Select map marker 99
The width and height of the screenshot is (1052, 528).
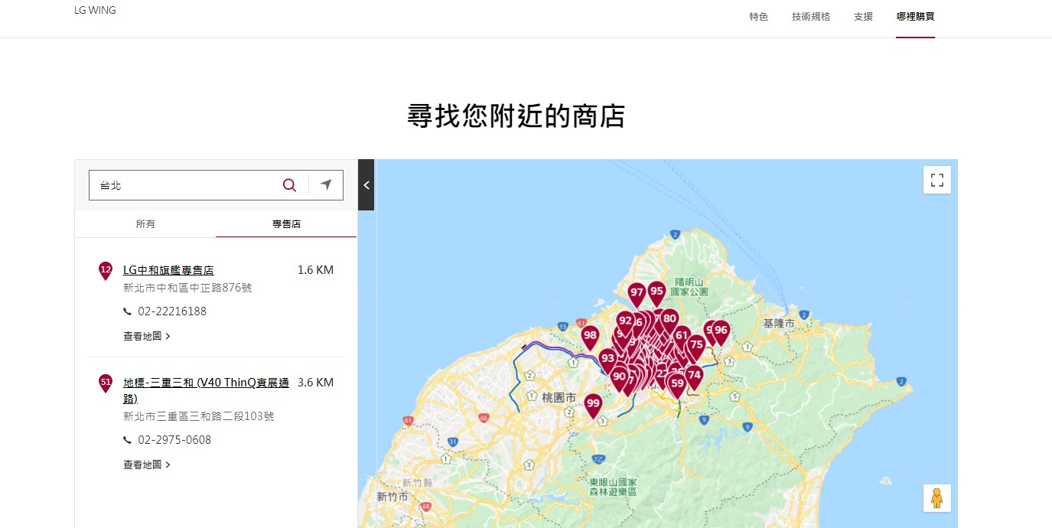click(x=593, y=404)
